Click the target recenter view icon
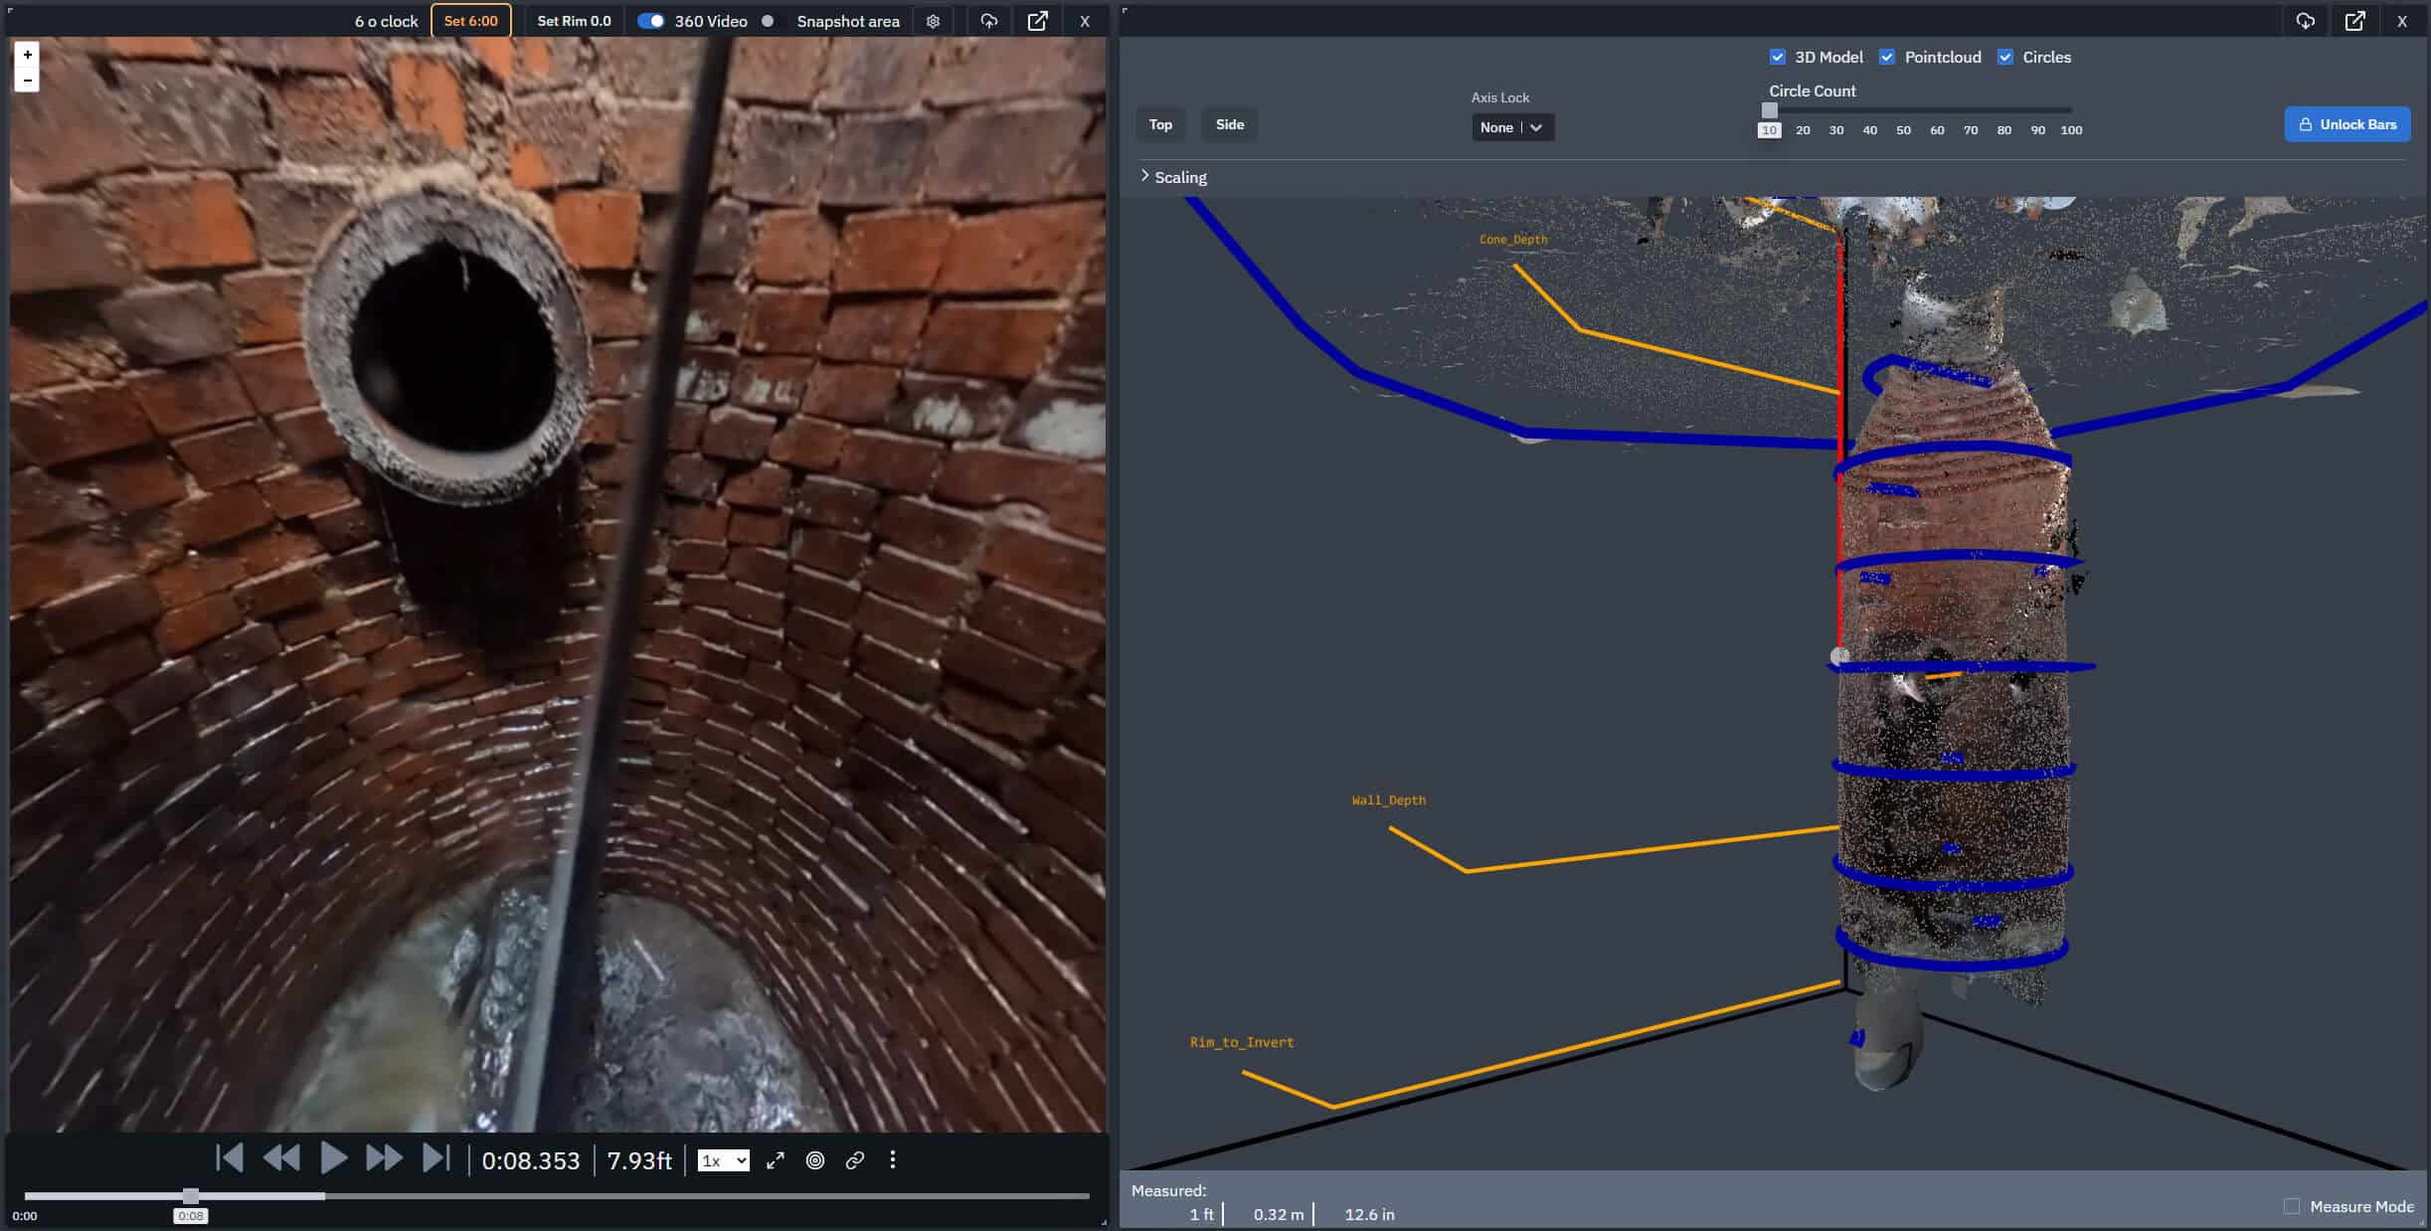 coord(815,1160)
